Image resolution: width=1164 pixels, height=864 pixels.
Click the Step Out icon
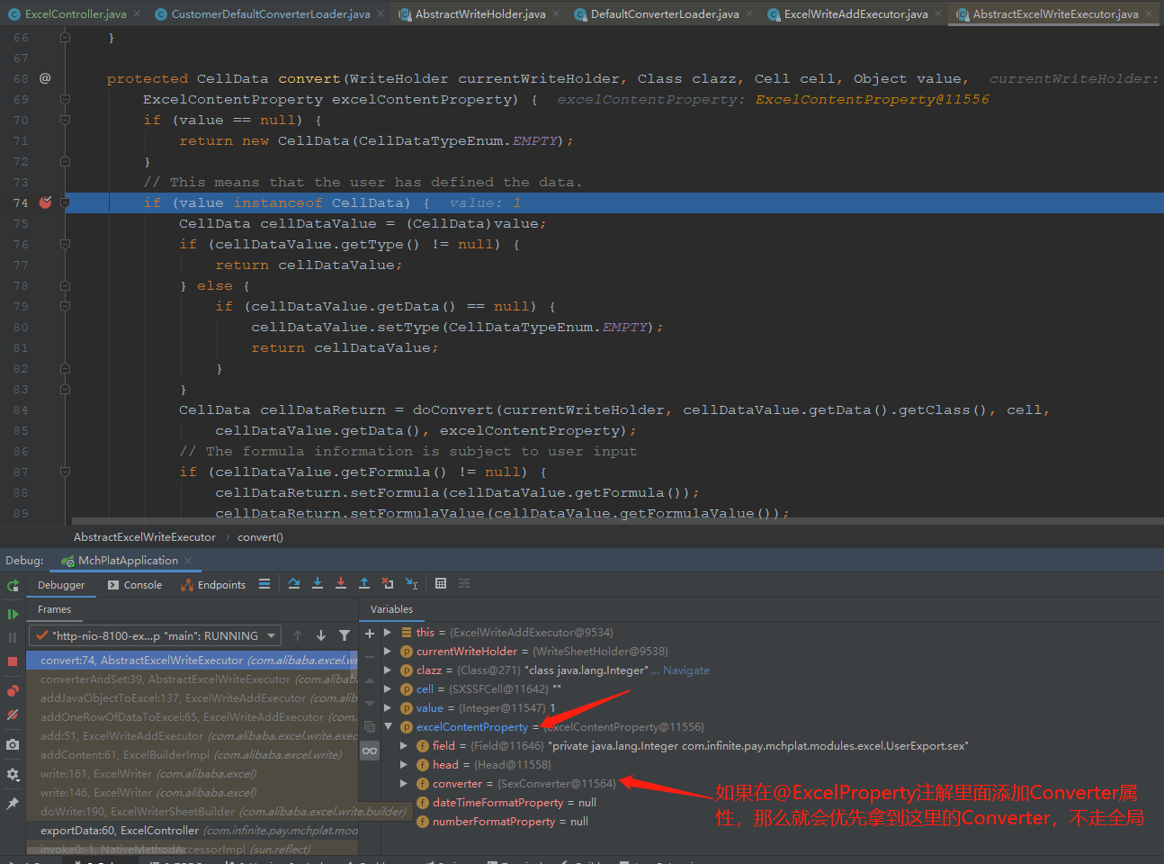(x=364, y=583)
